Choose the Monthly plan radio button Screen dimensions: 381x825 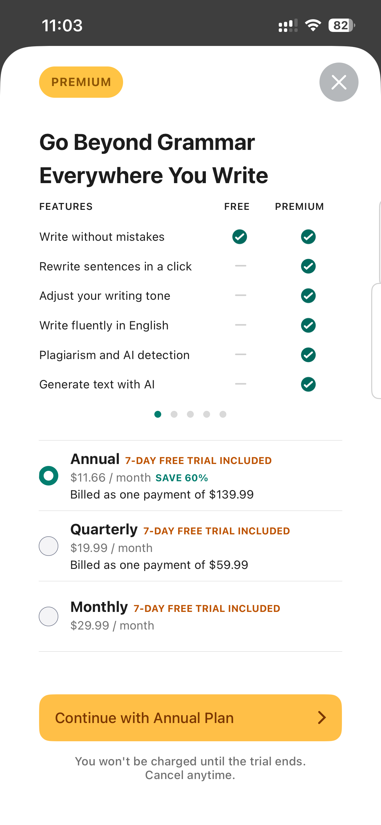pos(49,616)
